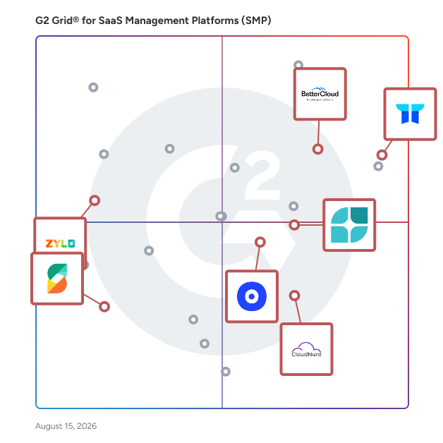Select red data point linked to blue T logo
The height and width of the screenshot is (443, 443).
382,154
